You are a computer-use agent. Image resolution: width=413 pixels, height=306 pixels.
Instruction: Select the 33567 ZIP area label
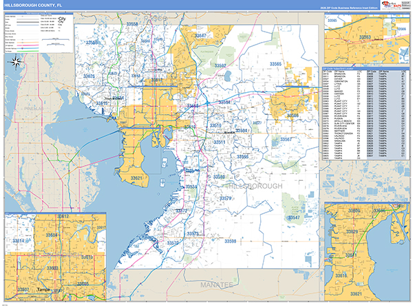point(287,140)
